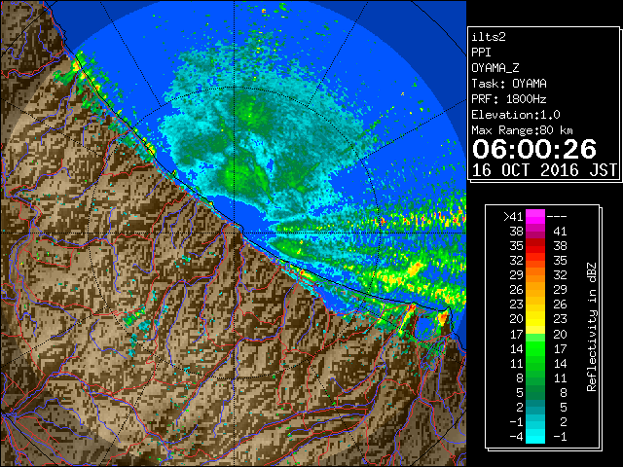
Task: Click the 'PRF: 1800Hz' value
Action: (509, 99)
